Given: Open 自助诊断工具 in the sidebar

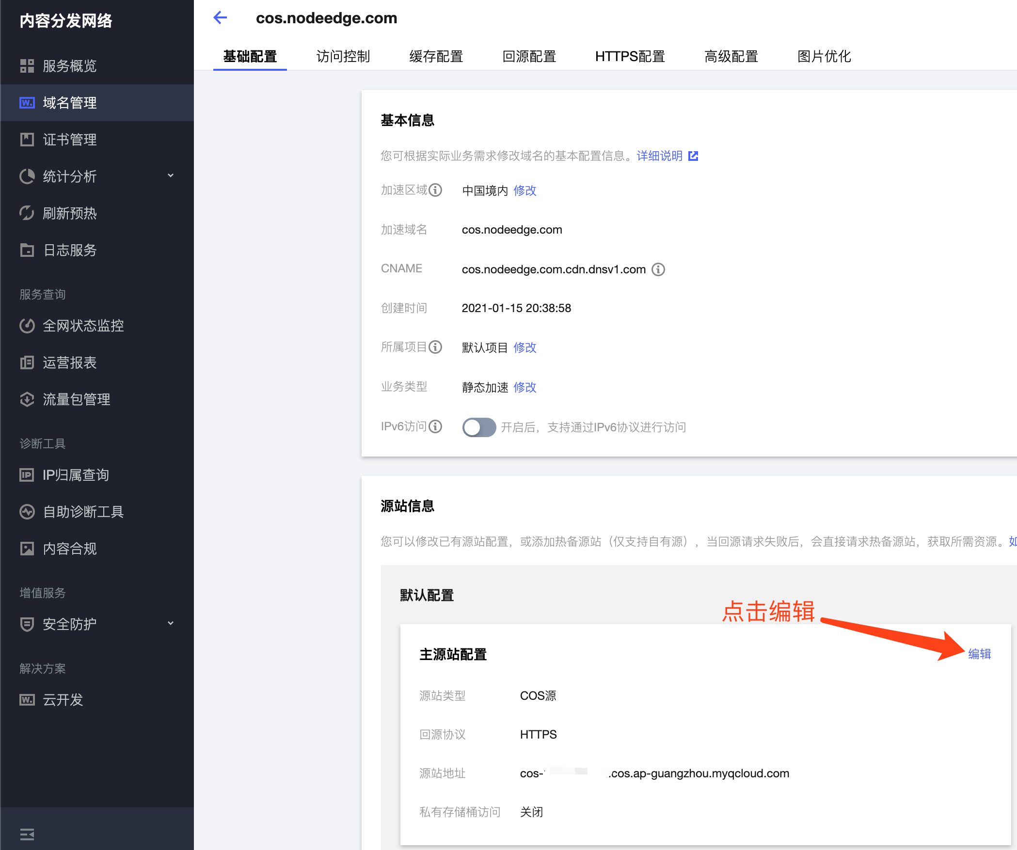Looking at the screenshot, I should (x=83, y=512).
